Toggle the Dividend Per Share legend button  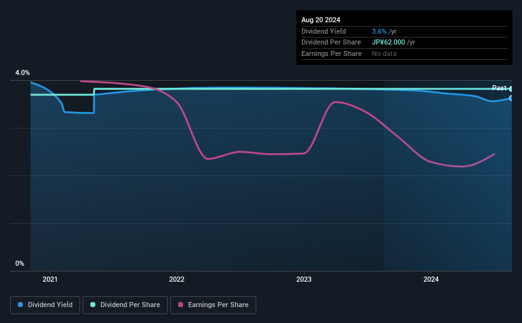[125, 305]
